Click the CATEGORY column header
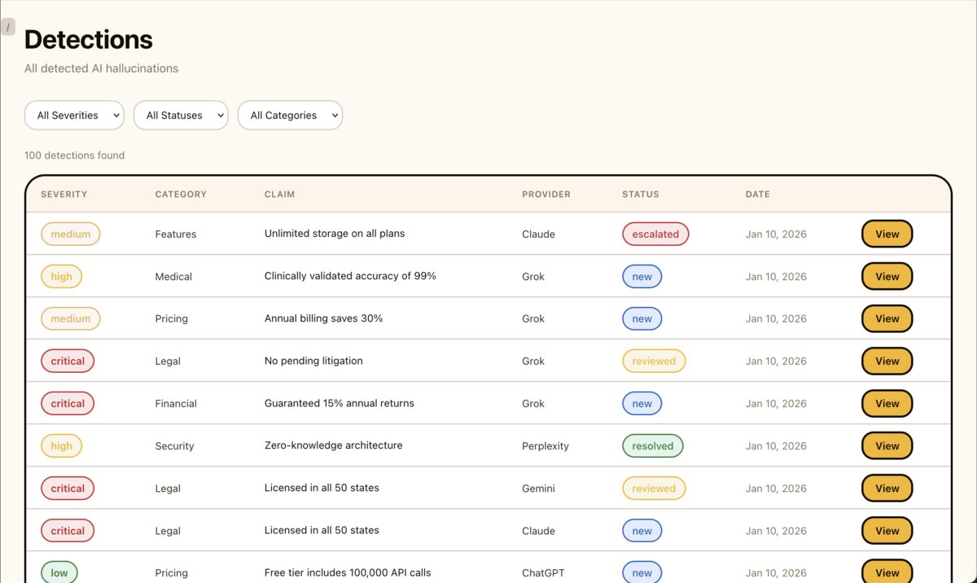The image size is (977, 583). pyautogui.click(x=180, y=195)
